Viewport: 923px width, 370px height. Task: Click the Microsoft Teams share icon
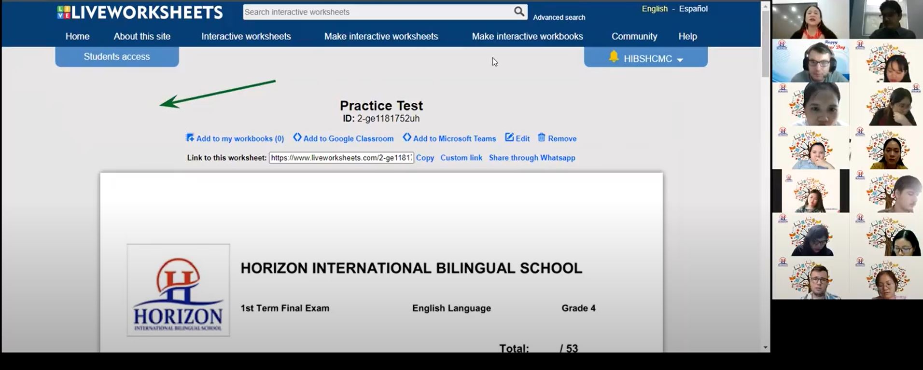407,137
